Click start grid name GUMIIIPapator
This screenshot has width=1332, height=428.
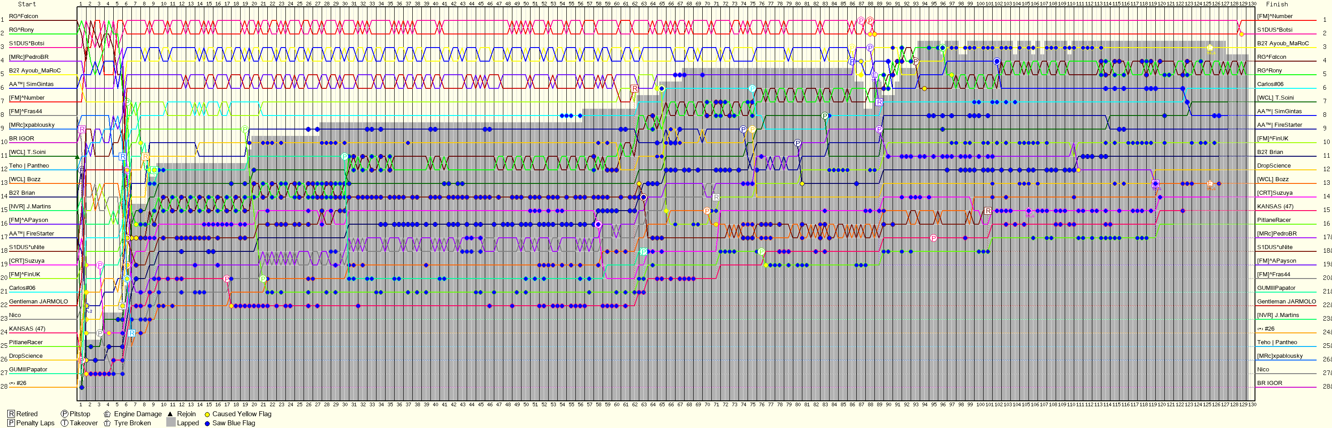click(28, 369)
